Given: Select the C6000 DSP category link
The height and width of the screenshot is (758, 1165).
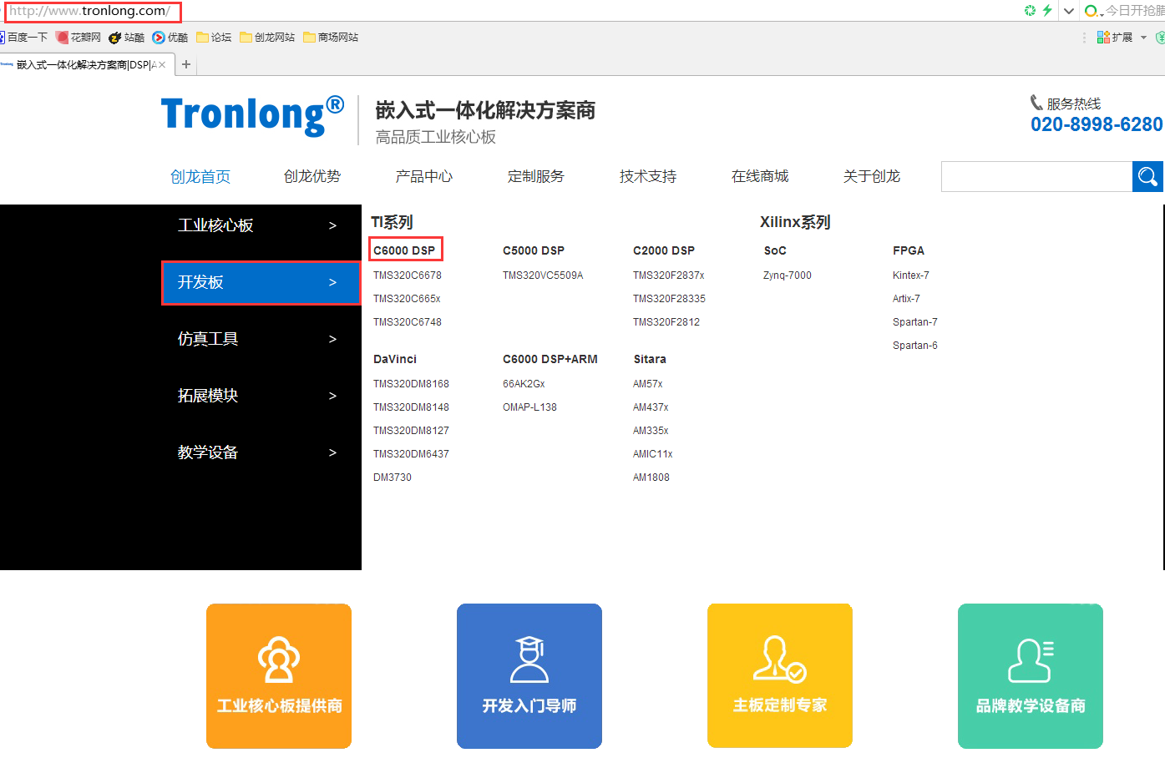Looking at the screenshot, I should pos(404,250).
